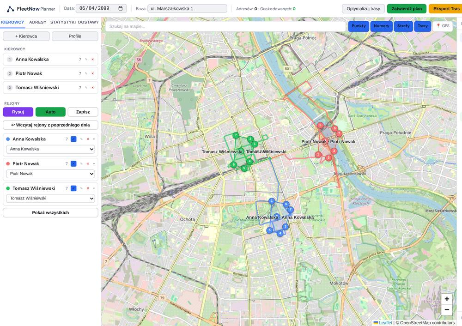Click the GPS location pin button

[443, 26]
